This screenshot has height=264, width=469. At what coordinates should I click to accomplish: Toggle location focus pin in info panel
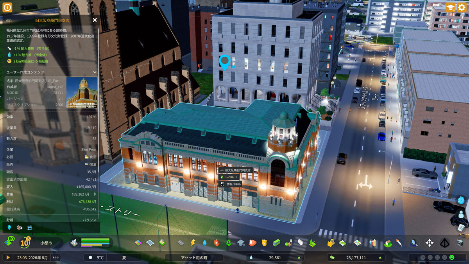(x=9, y=227)
